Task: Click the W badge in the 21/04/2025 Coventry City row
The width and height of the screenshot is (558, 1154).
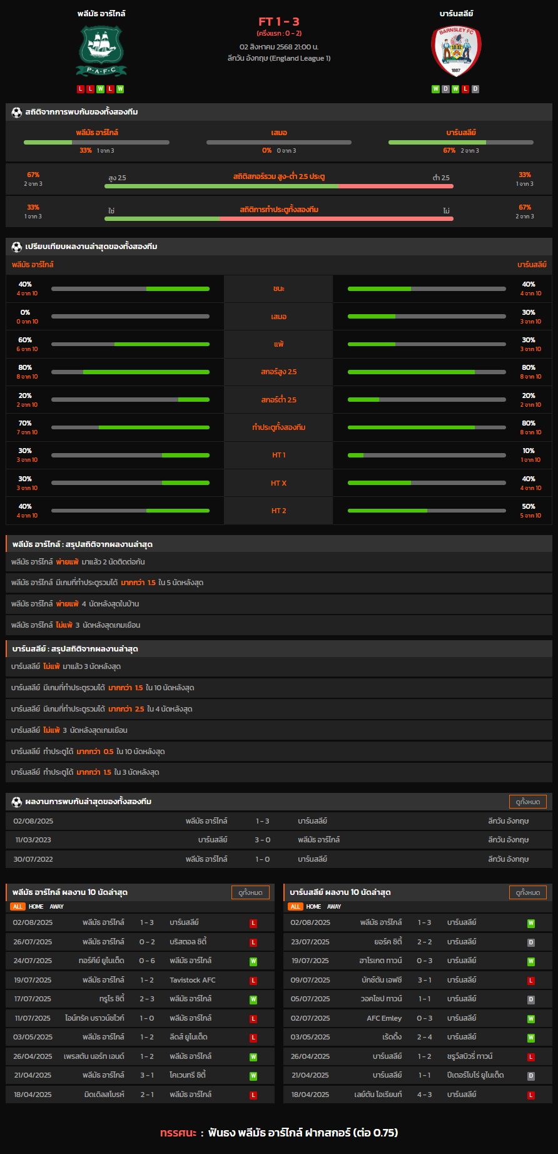Action: (253, 1076)
